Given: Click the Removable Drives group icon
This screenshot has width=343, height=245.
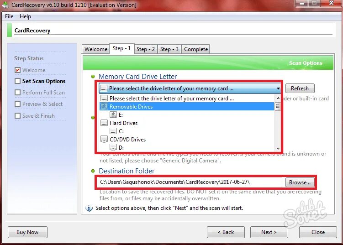Looking at the screenshot, I should pos(104,106).
